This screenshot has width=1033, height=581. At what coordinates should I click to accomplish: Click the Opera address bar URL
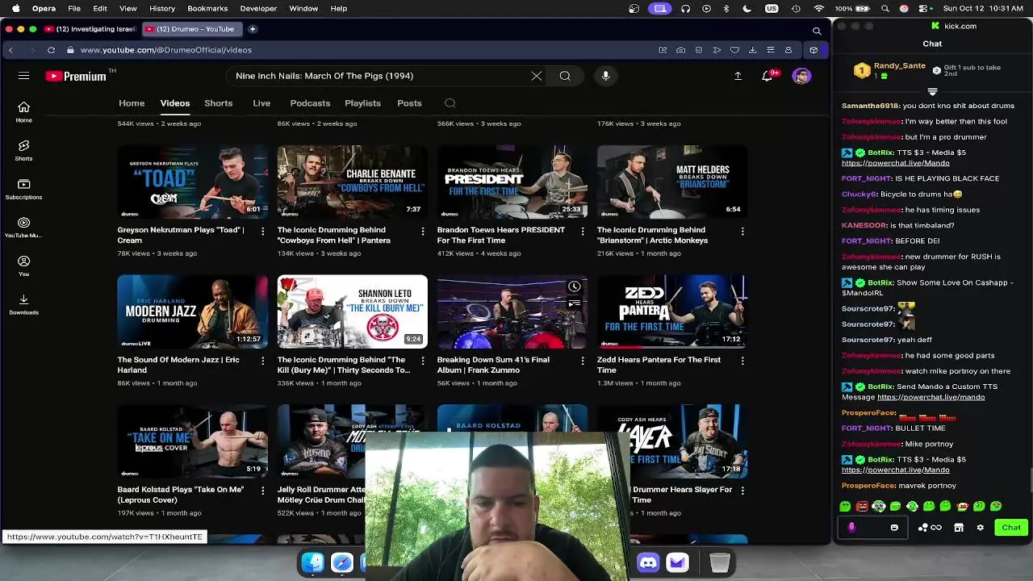[165, 50]
